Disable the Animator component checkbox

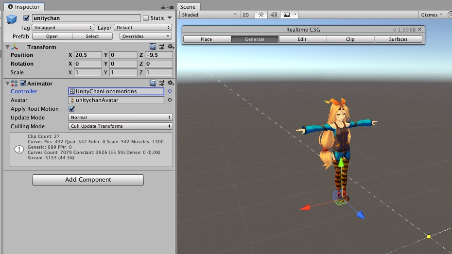coord(23,83)
